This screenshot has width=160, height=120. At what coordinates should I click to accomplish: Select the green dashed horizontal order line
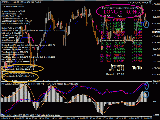[77, 23]
